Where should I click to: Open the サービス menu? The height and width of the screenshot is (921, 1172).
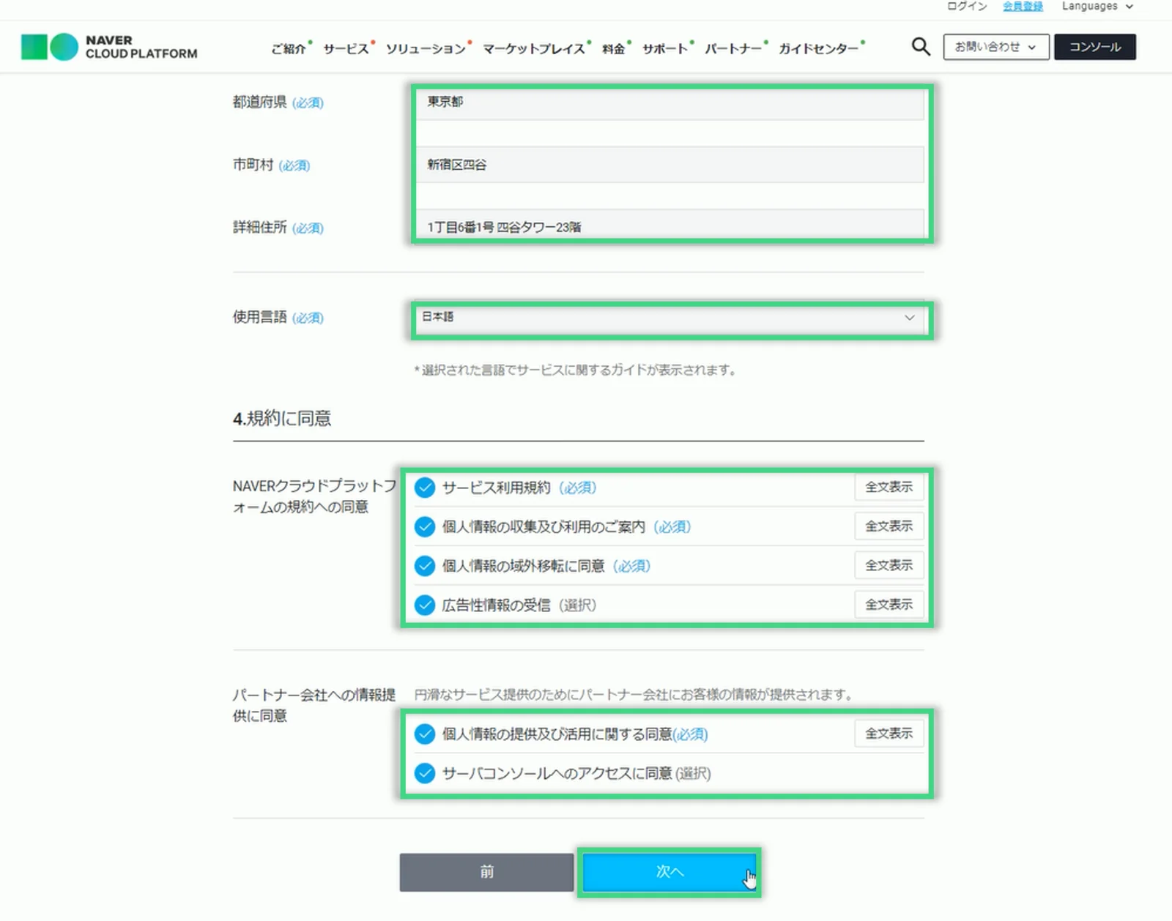pyautogui.click(x=346, y=49)
